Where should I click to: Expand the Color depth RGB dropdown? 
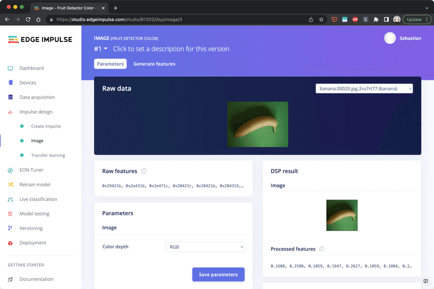point(205,247)
